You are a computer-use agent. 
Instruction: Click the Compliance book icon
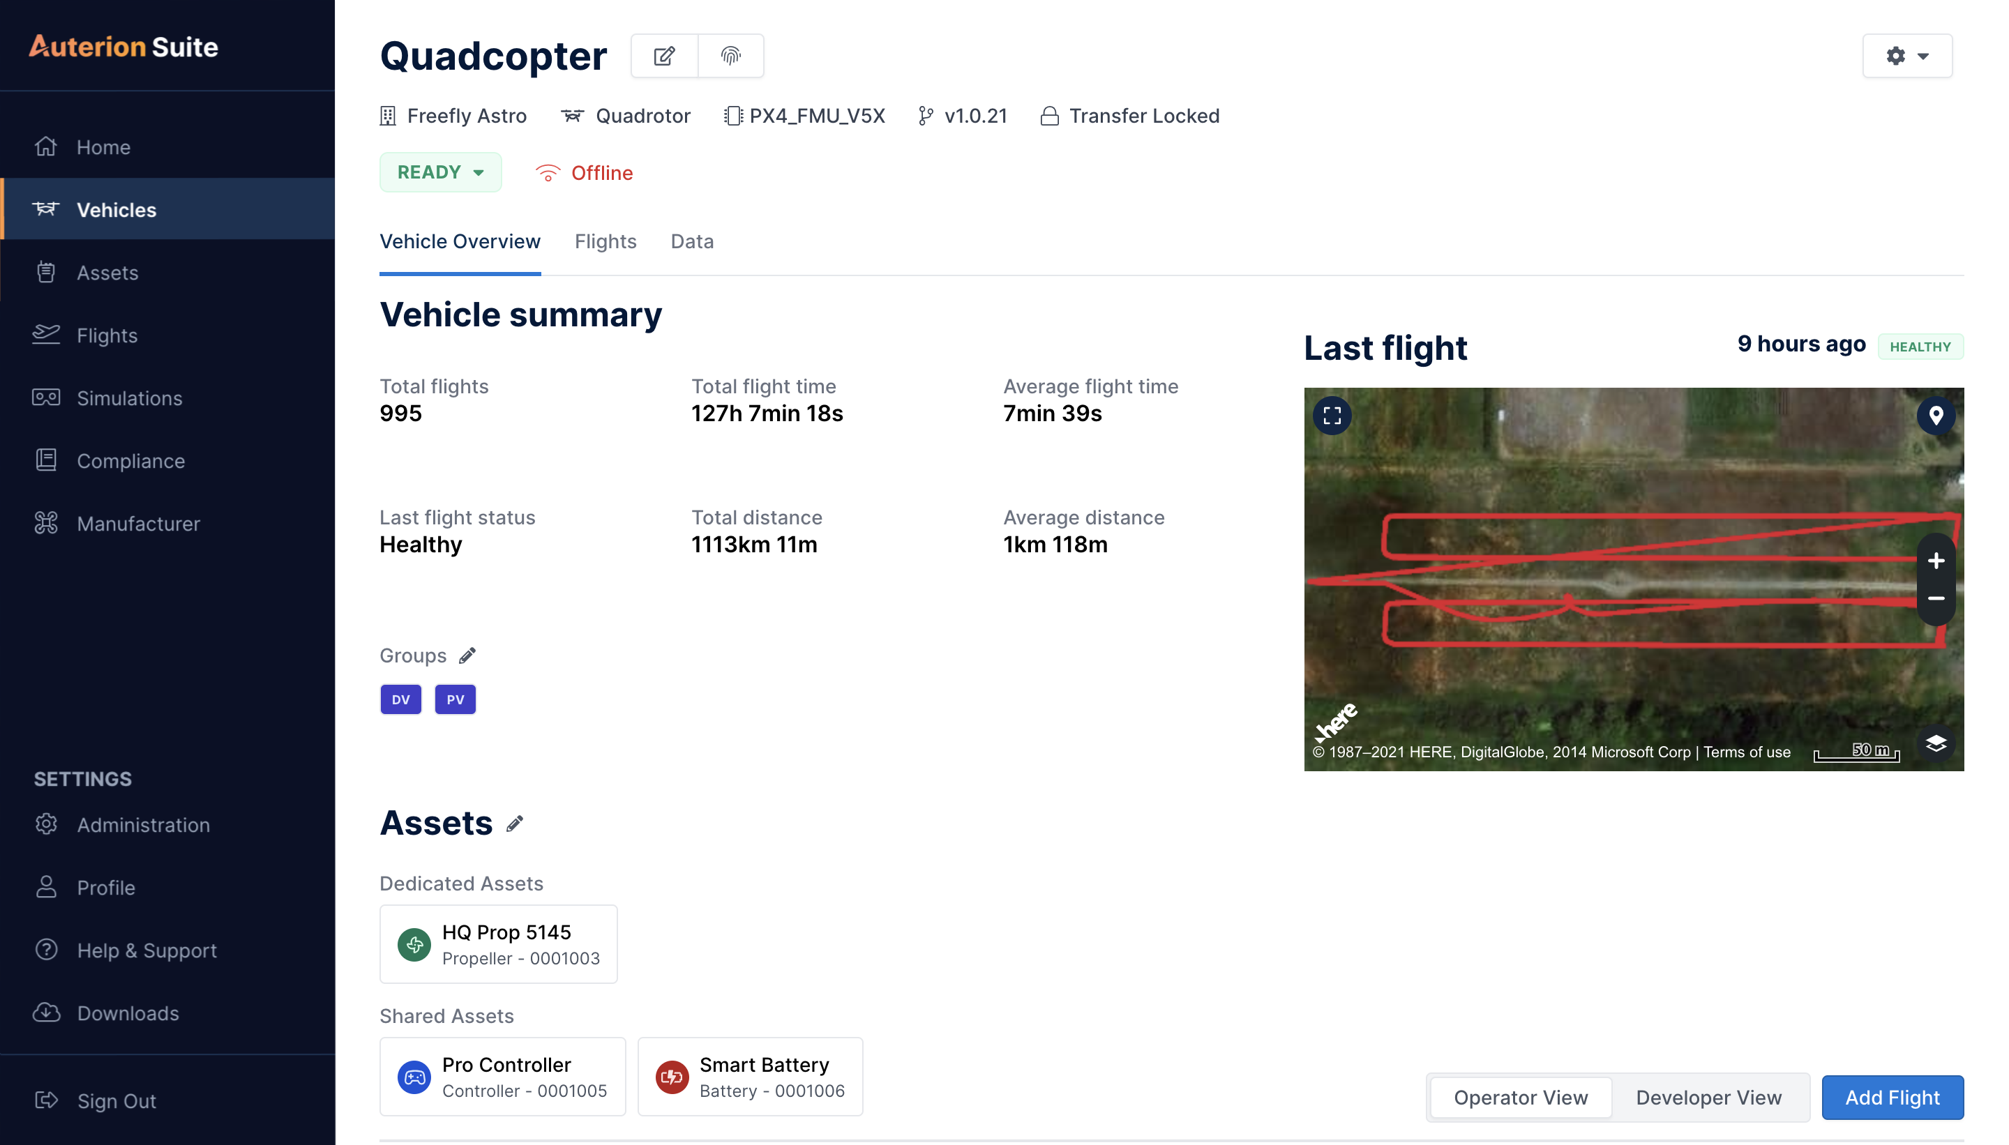[45, 460]
